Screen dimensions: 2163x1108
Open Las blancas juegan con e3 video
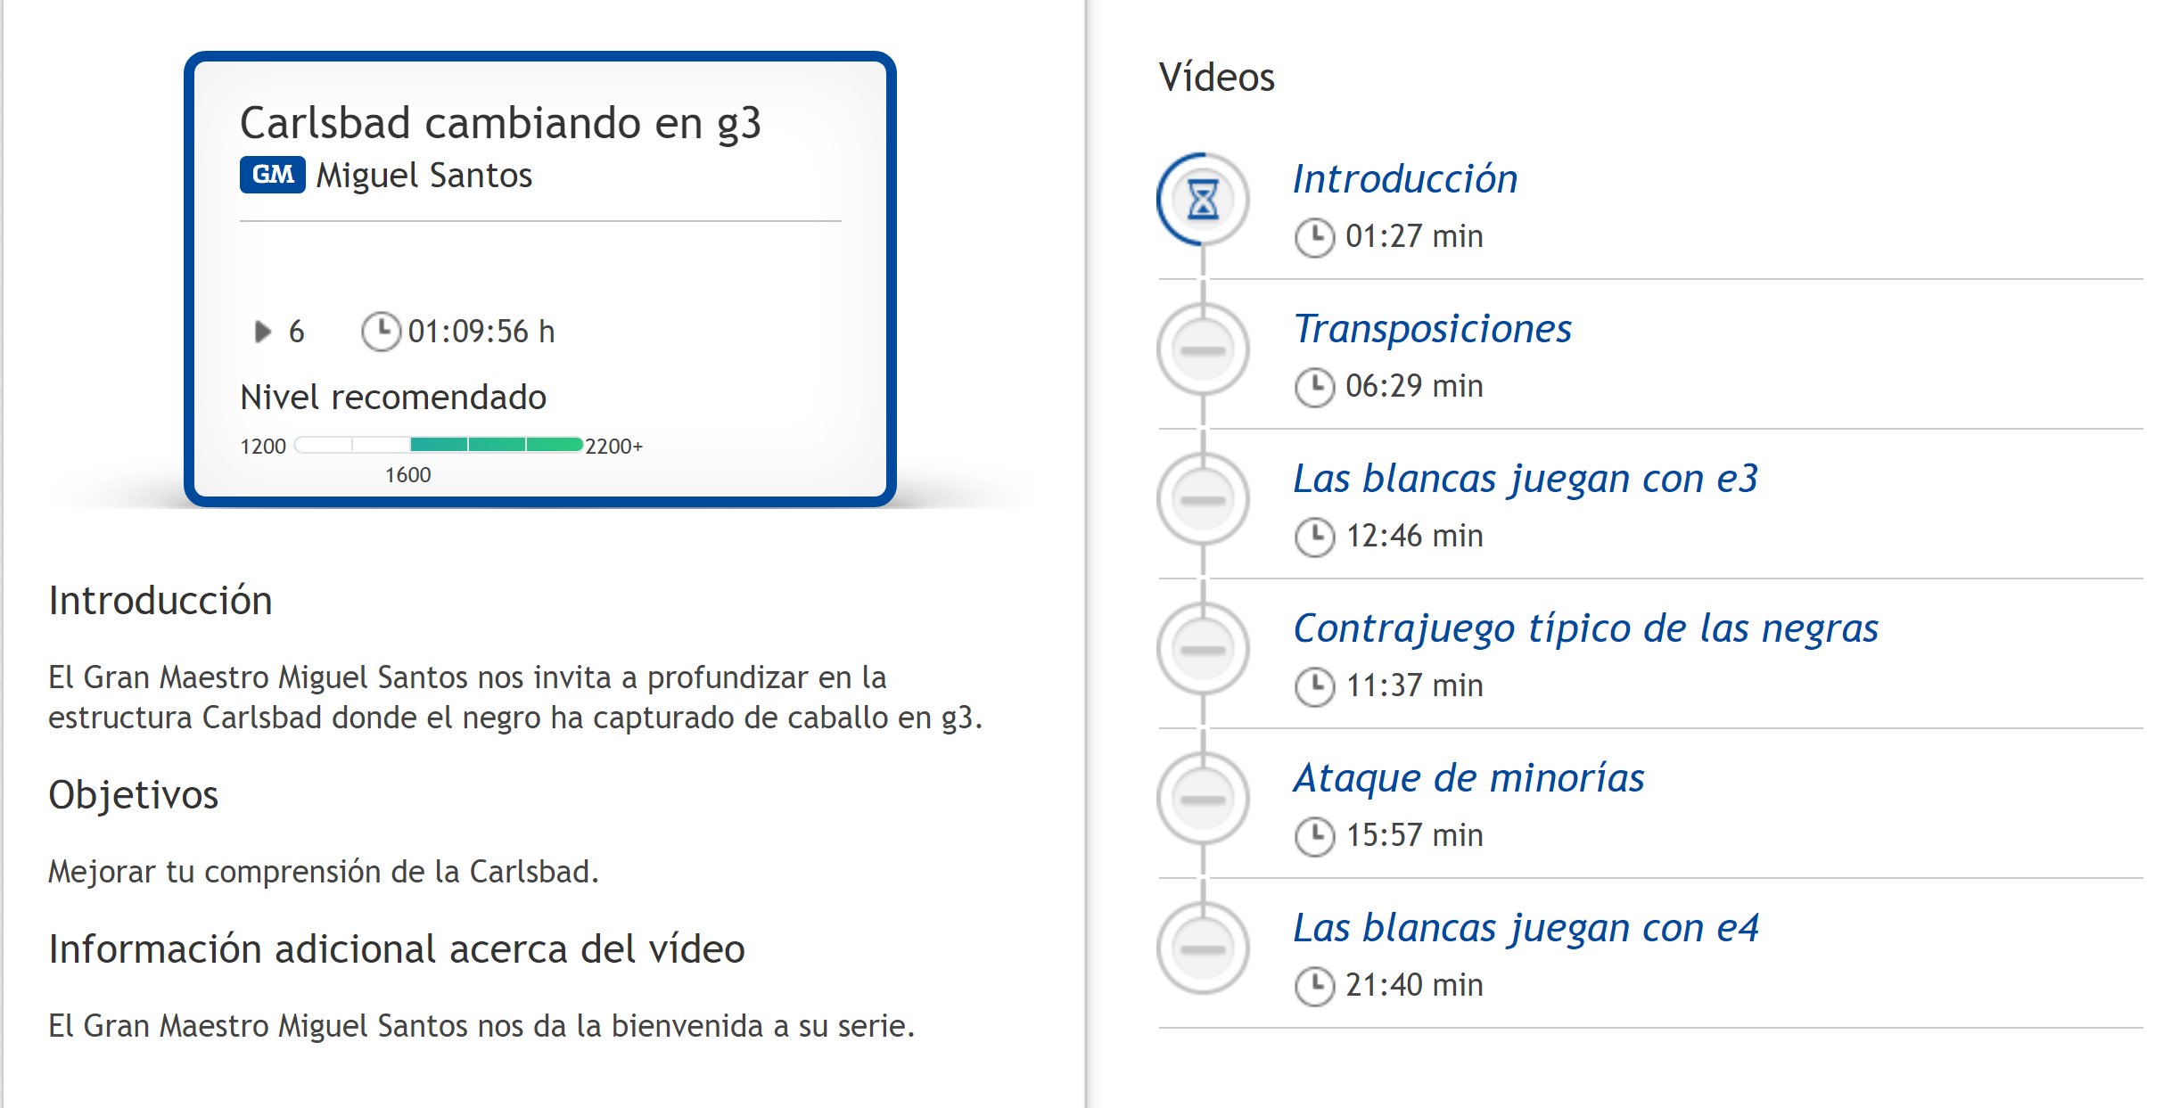1526,479
